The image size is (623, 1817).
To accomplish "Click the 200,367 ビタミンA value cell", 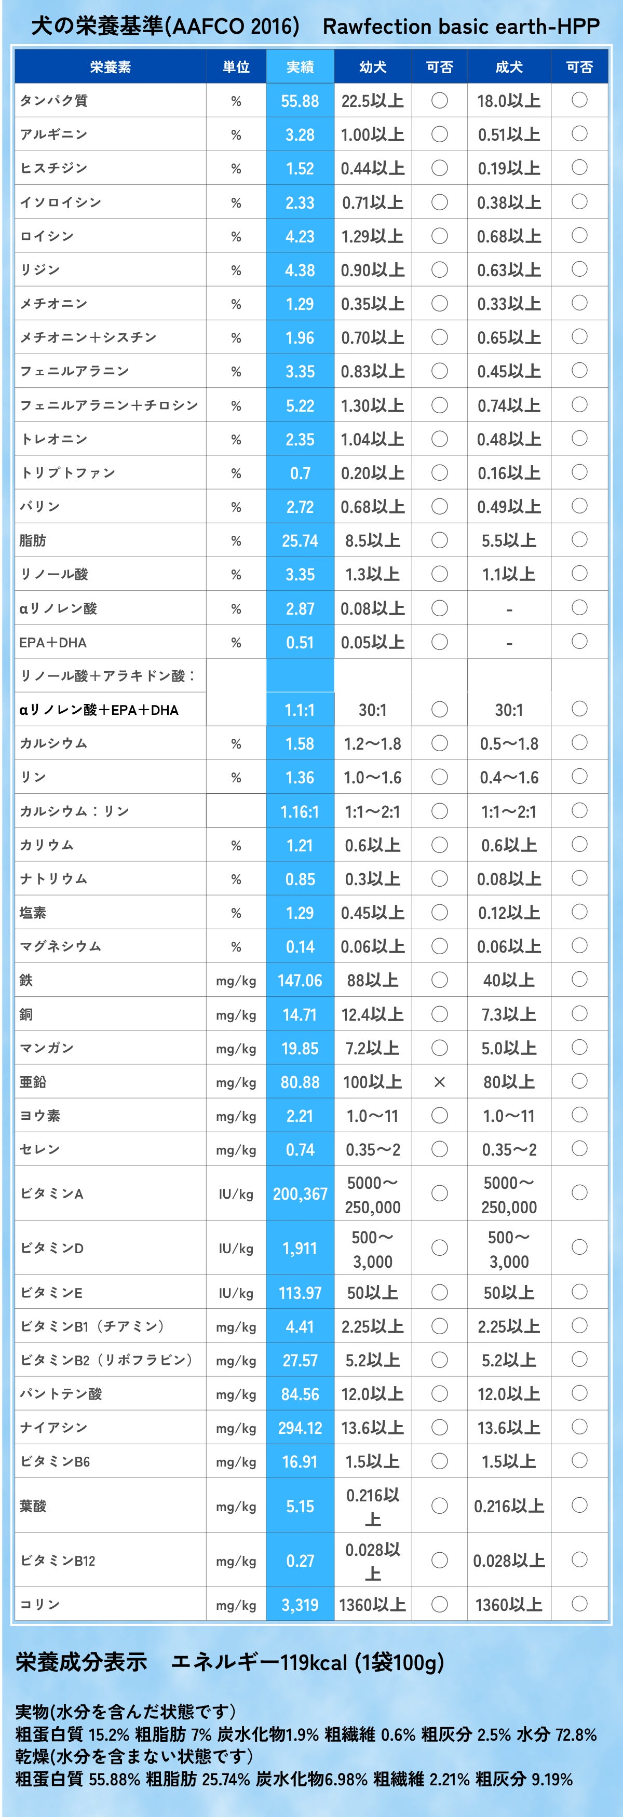I will click(x=300, y=1194).
